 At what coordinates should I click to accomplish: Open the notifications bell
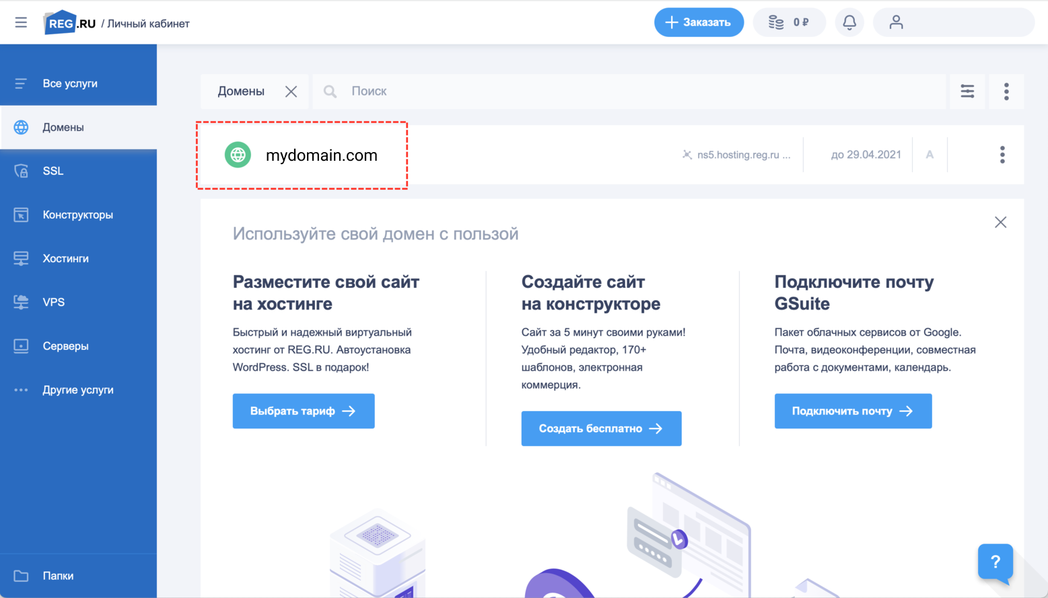849,22
